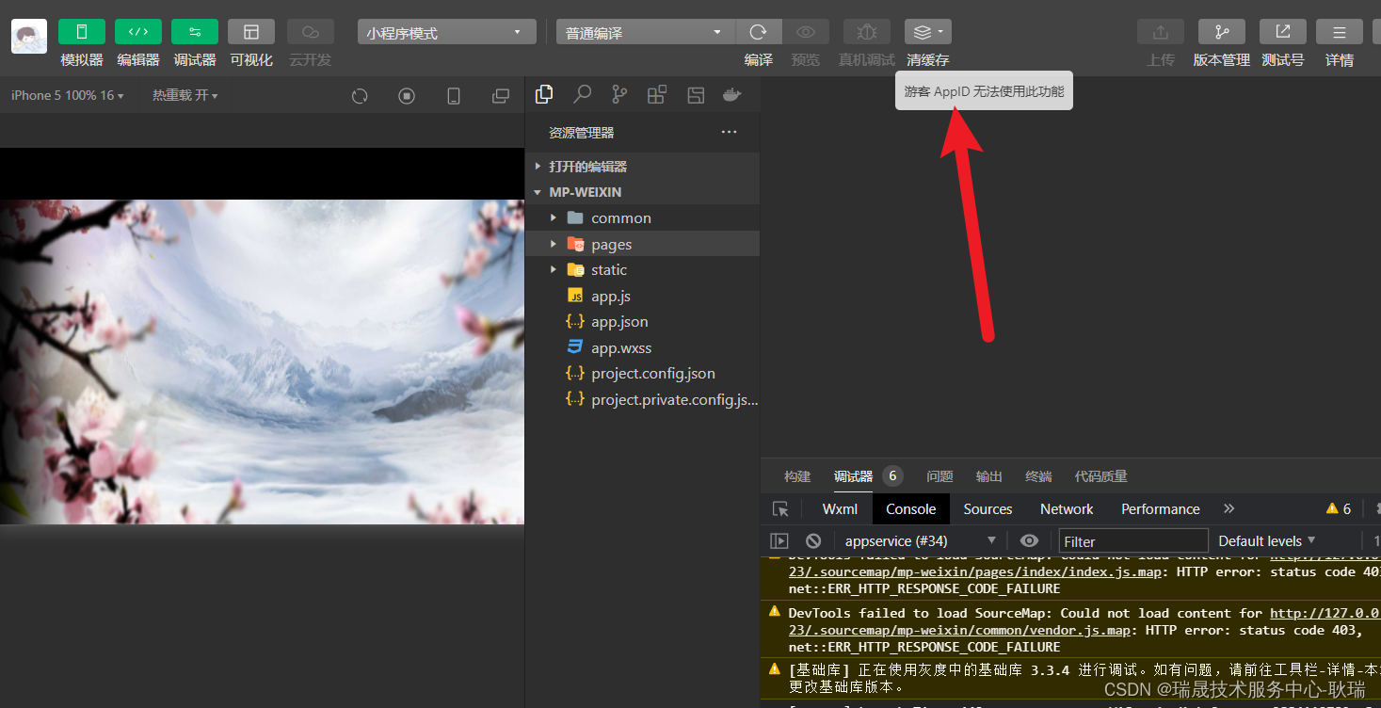
Task: Toggle the Editor (编辑器) panel button
Action: tap(138, 32)
